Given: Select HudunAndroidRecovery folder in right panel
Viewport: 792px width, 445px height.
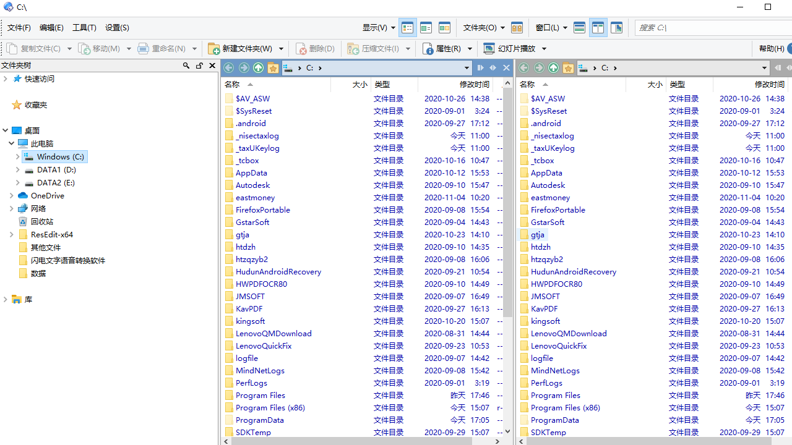Looking at the screenshot, I should pos(574,272).
